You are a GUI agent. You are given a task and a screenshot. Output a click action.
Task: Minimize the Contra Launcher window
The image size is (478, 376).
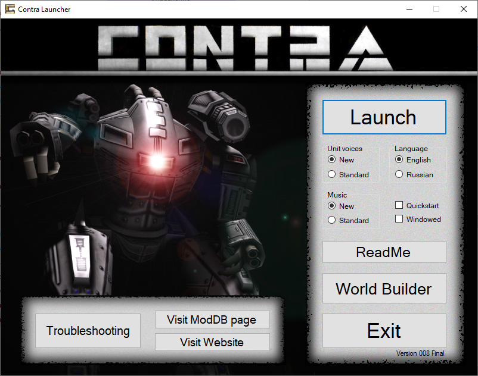click(x=409, y=9)
